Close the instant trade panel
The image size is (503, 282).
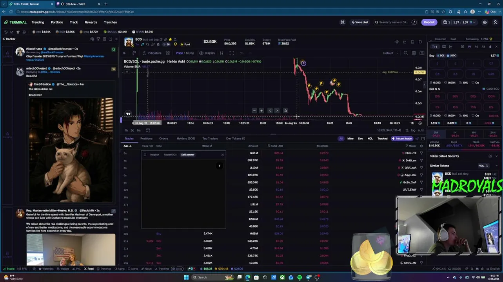coord(496,47)
